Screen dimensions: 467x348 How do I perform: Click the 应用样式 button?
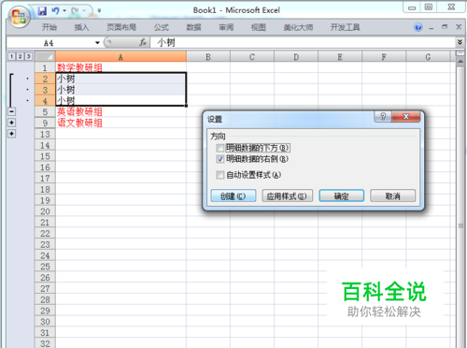coord(287,196)
